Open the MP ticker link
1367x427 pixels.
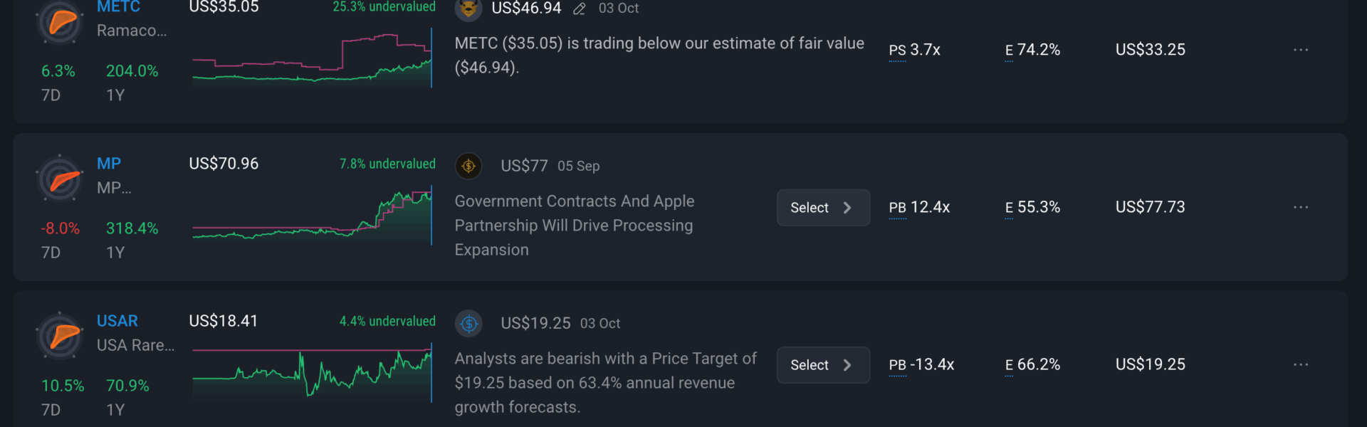pyautogui.click(x=109, y=164)
